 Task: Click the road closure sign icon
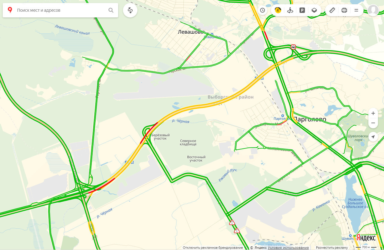293,47
